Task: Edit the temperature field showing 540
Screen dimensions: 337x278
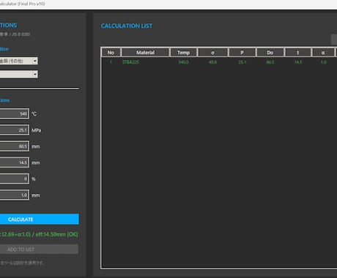Action: tap(15, 113)
